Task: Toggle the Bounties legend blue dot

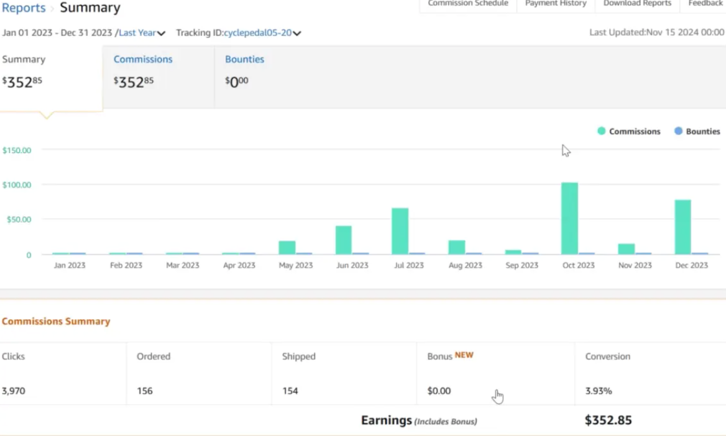Action: [x=678, y=131]
